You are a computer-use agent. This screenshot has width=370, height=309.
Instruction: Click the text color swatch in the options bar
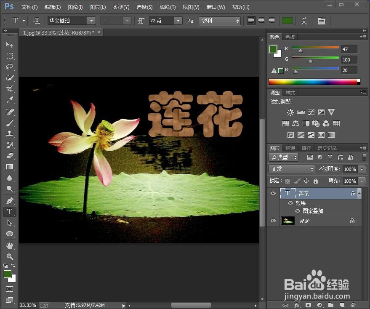point(287,20)
